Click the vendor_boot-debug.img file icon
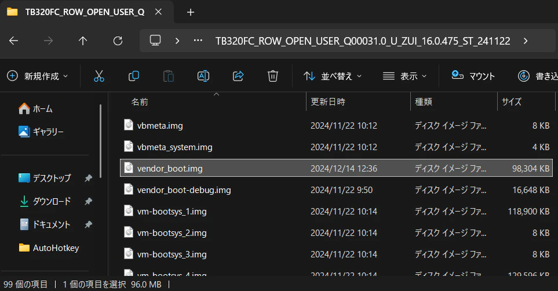The image size is (558, 291). pyautogui.click(x=129, y=189)
